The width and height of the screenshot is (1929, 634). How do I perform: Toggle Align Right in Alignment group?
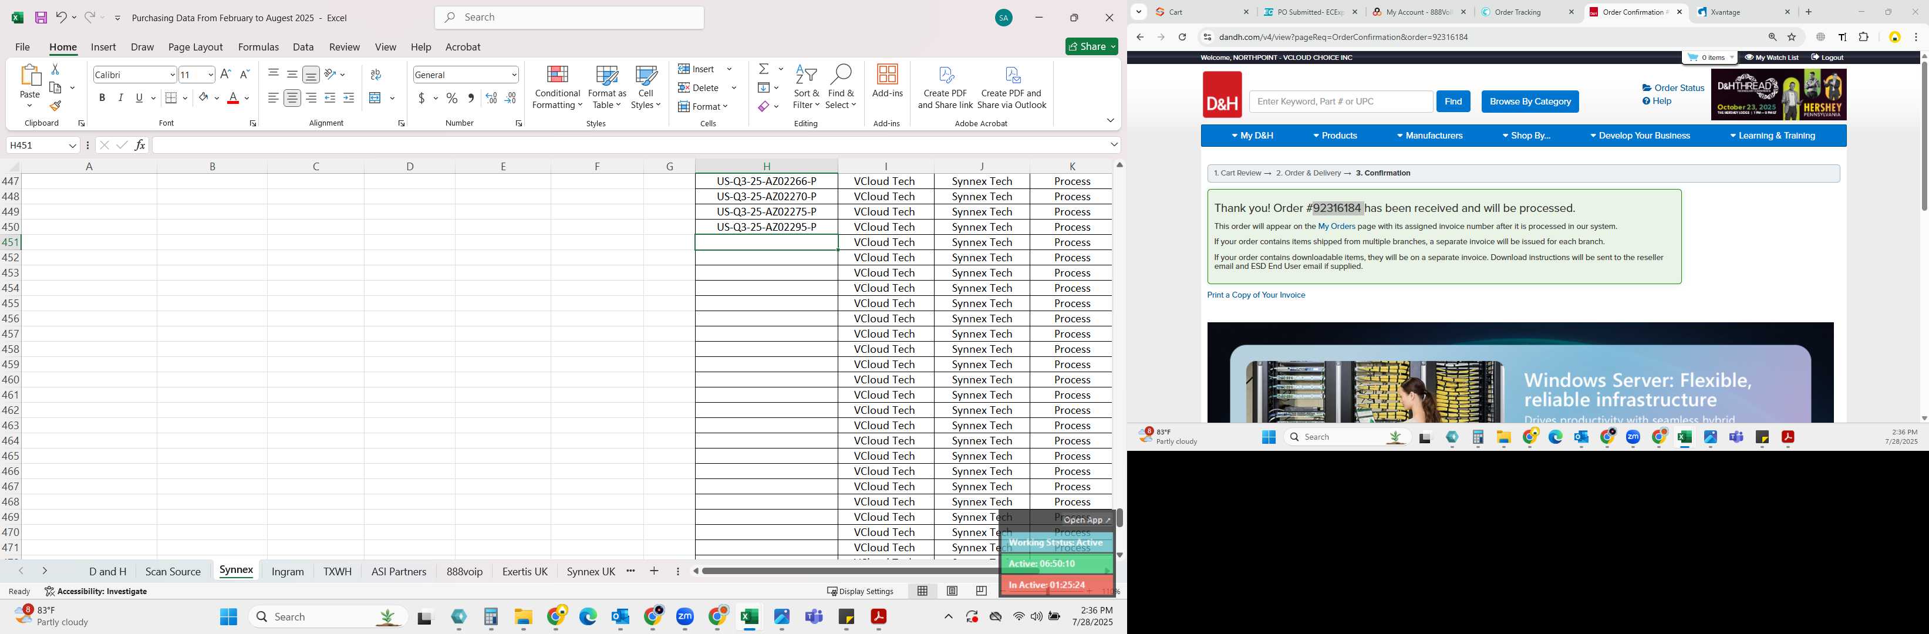coord(311,98)
